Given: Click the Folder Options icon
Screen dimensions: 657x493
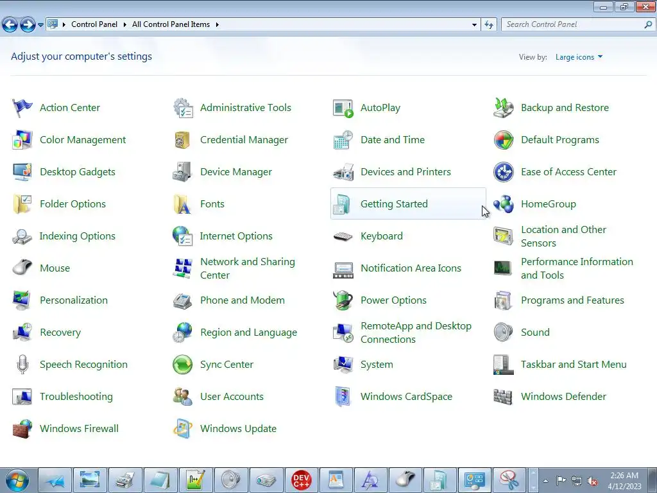Looking at the screenshot, I should pyautogui.click(x=22, y=204).
